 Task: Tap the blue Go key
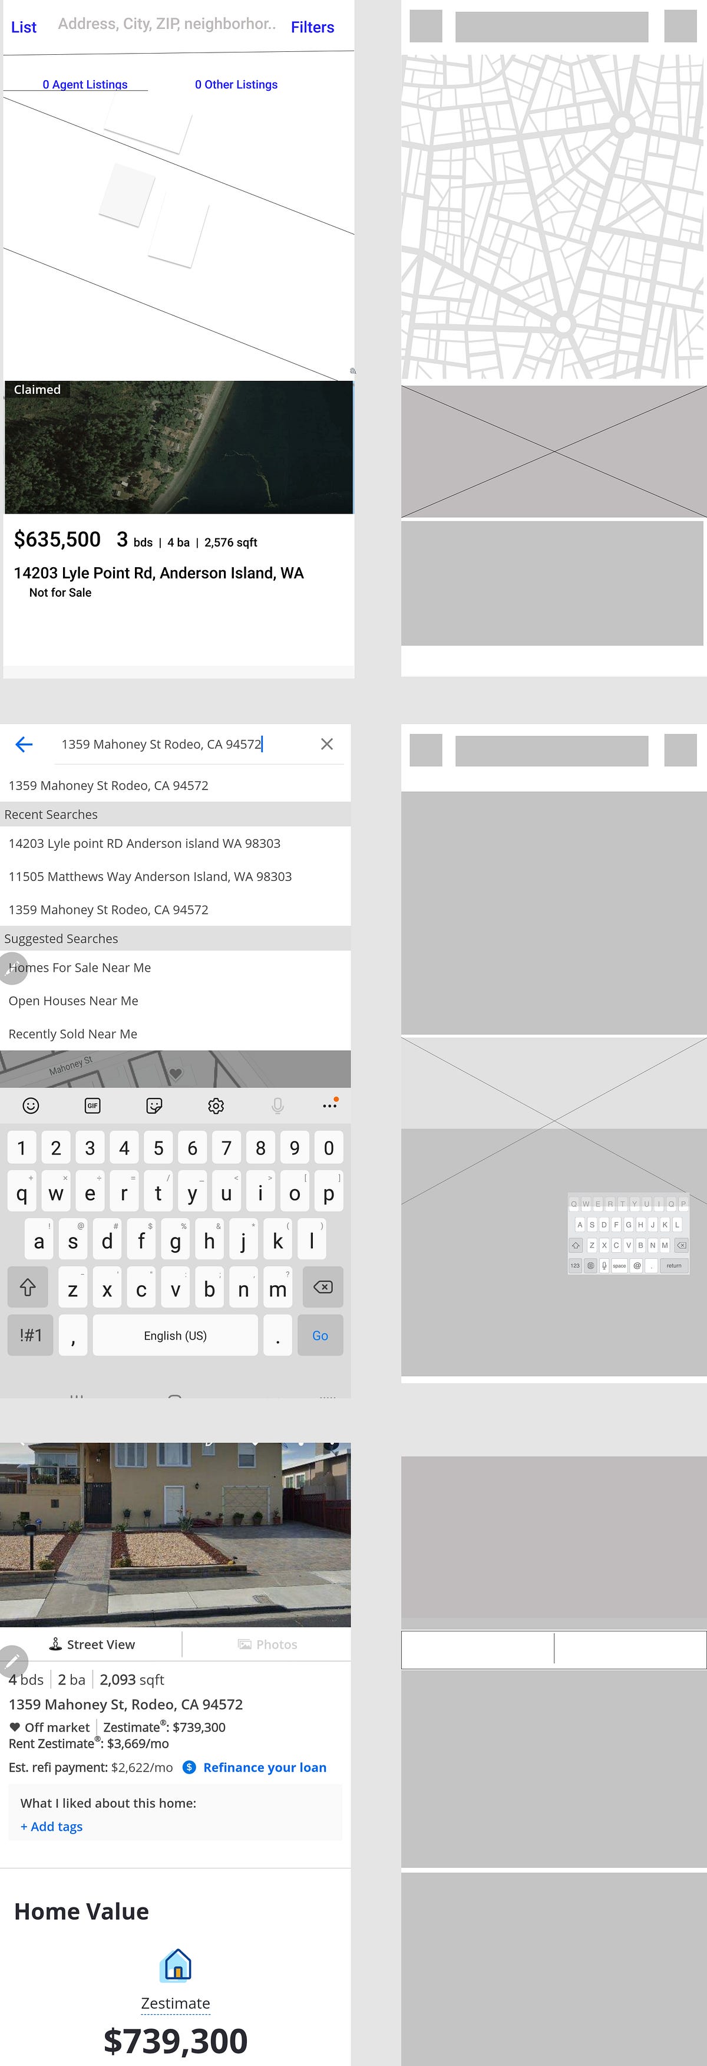(320, 1335)
